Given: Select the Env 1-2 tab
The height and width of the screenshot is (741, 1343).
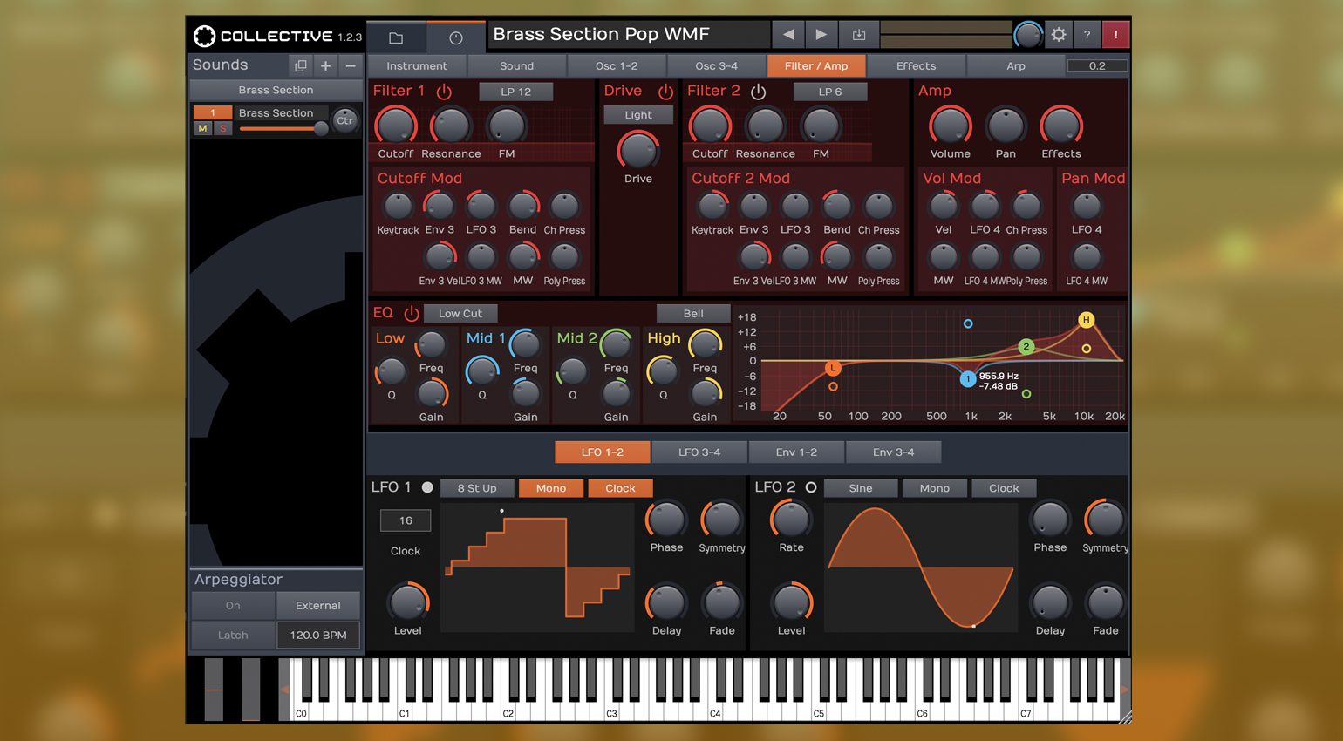Looking at the screenshot, I should tap(796, 452).
